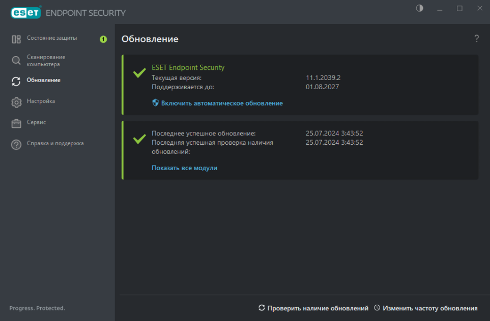Click version number 11.1.2039.2
Screen dimensions: 490x321
click(x=323, y=77)
